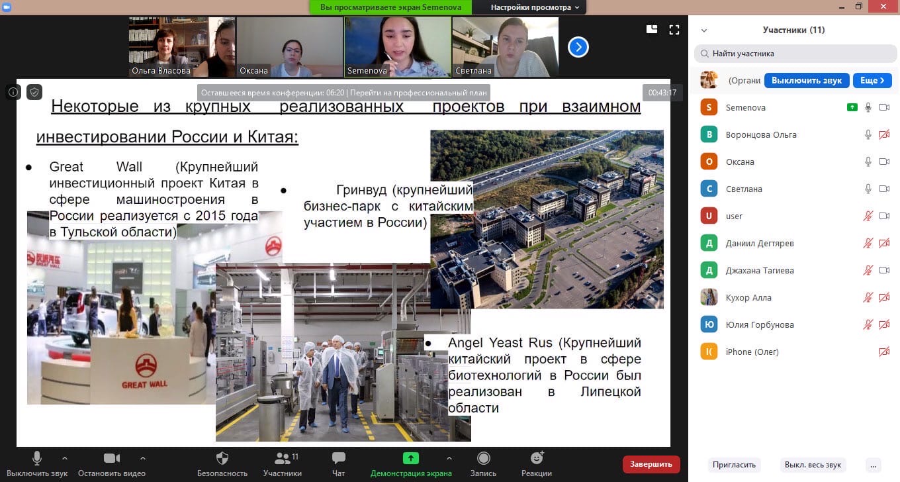Click the red Завершить button
Screen dimensions: 900x482
coord(651,464)
